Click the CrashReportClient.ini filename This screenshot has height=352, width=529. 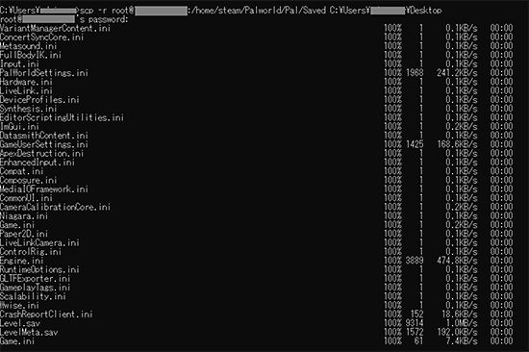pos(46,314)
